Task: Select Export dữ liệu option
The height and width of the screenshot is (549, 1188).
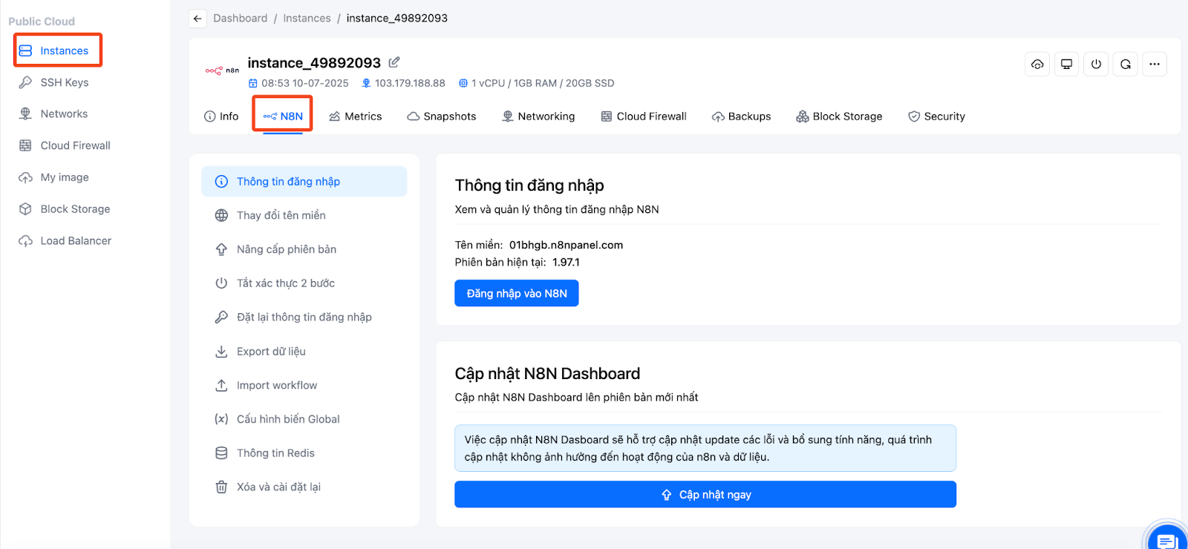Action: tap(304, 352)
